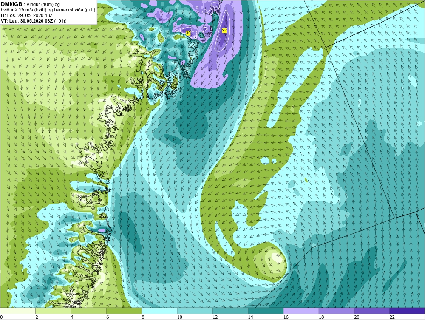The width and height of the screenshot is (425, 320).
Task: Click the scale number 6
Action: point(108,317)
